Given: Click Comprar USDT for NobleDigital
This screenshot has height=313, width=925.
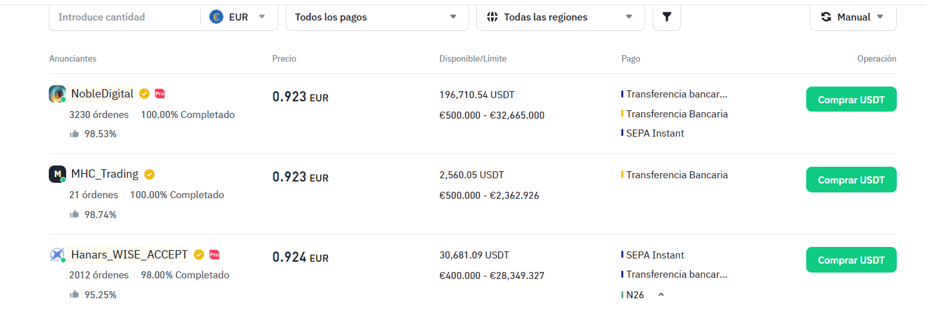Looking at the screenshot, I should [851, 99].
